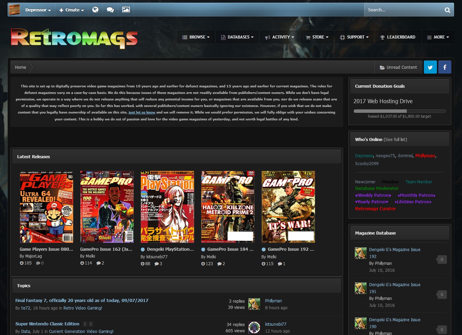Select the Lifetime Patron group
This screenshot has height=335, width=462.
coord(413,202)
